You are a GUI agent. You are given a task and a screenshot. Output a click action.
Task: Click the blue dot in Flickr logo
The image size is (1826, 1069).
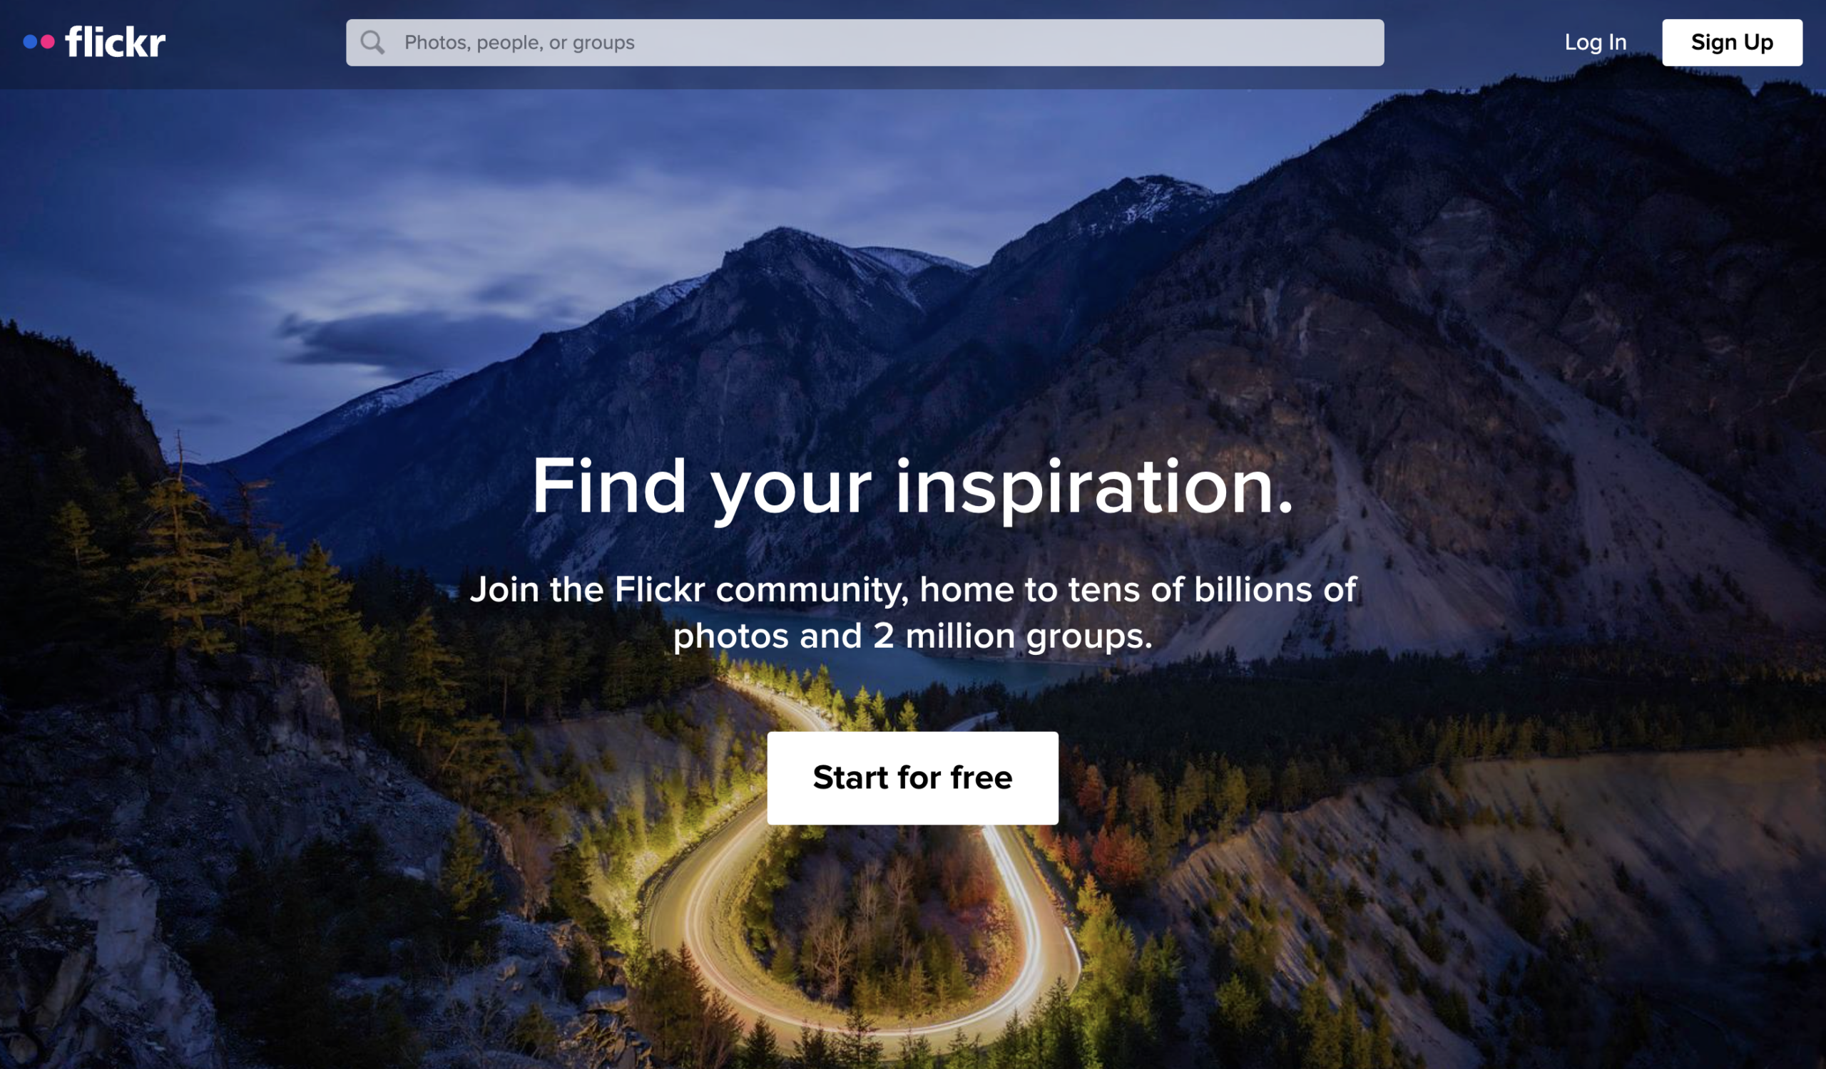click(30, 42)
